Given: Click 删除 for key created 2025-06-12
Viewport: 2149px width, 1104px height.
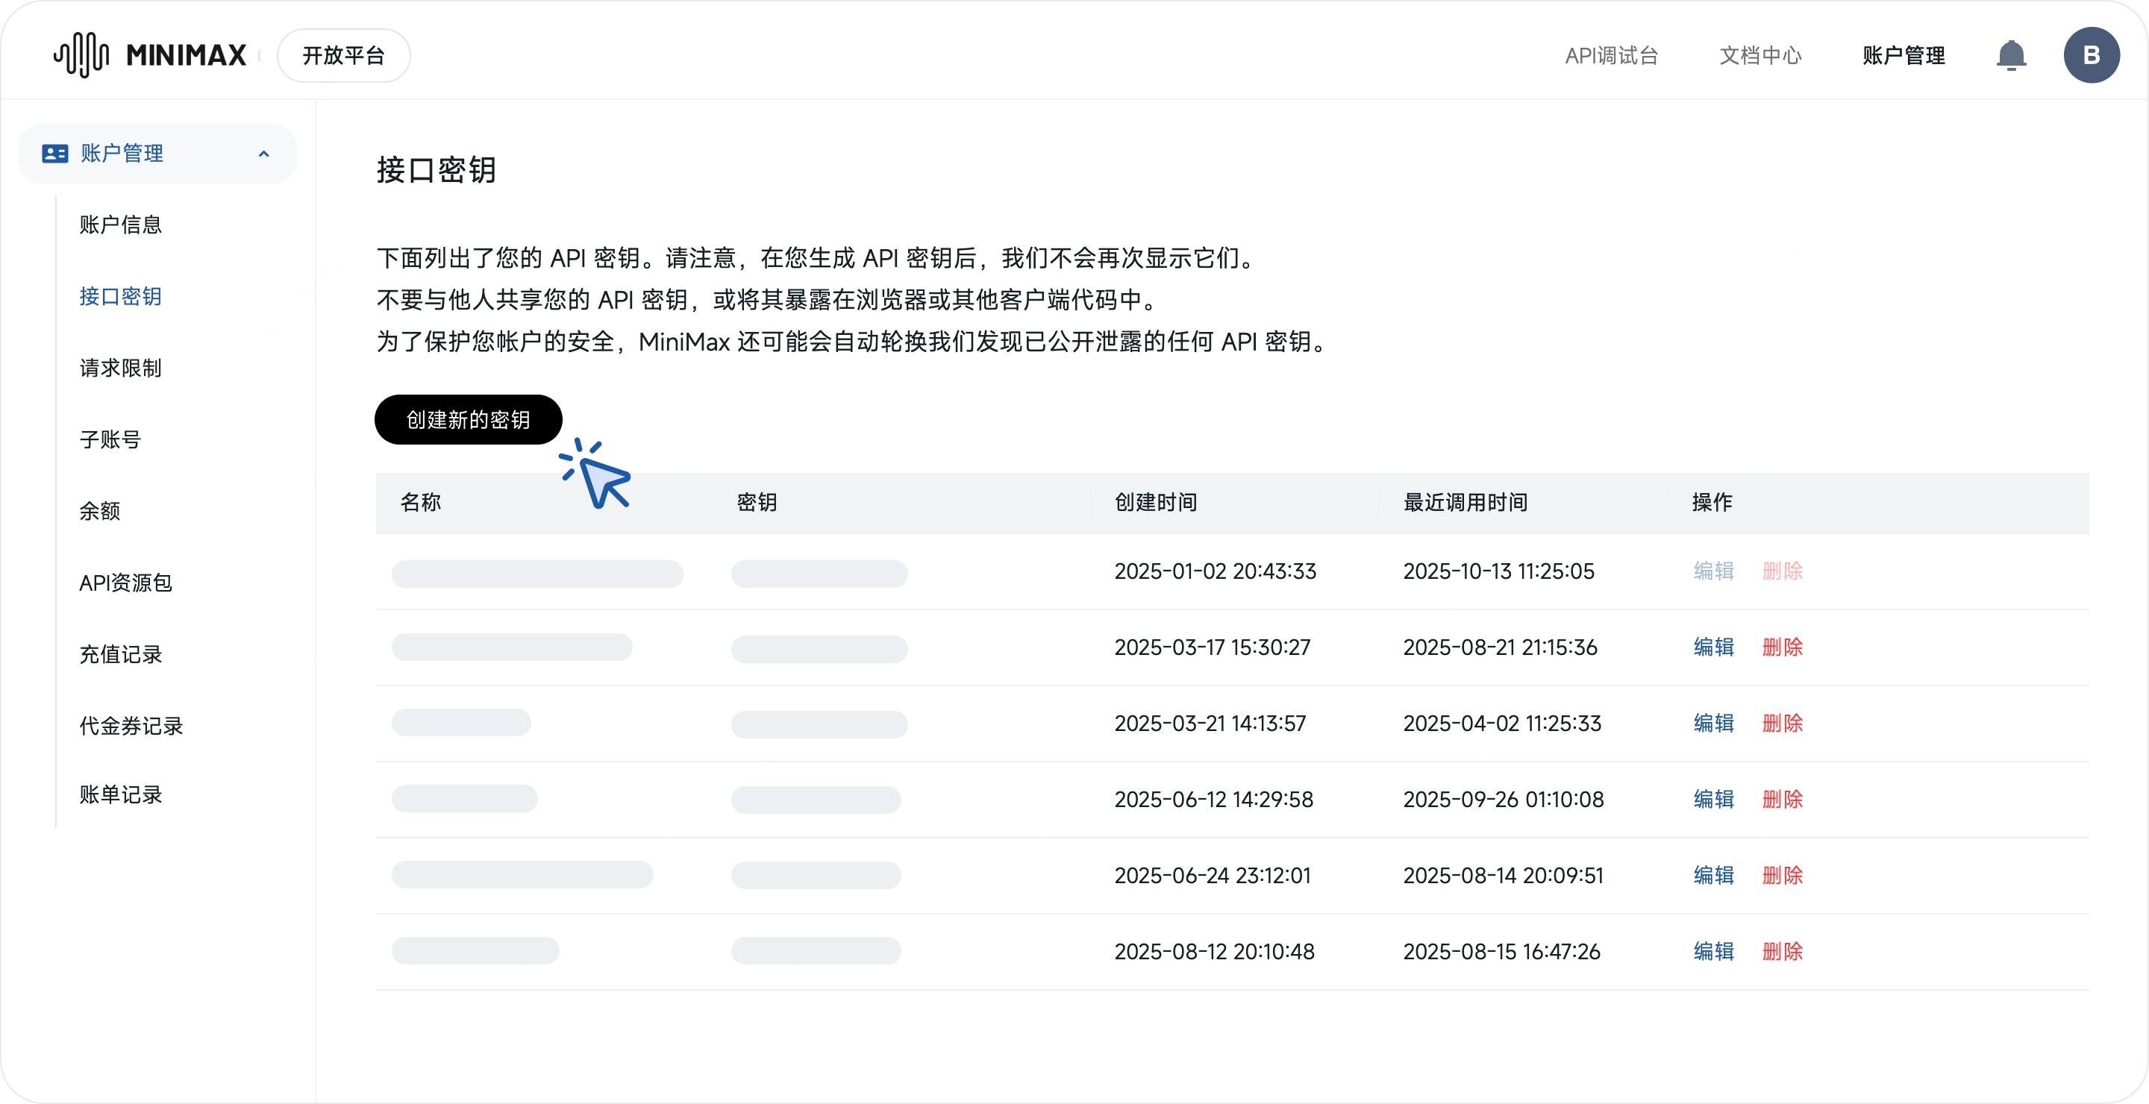Looking at the screenshot, I should (1782, 800).
